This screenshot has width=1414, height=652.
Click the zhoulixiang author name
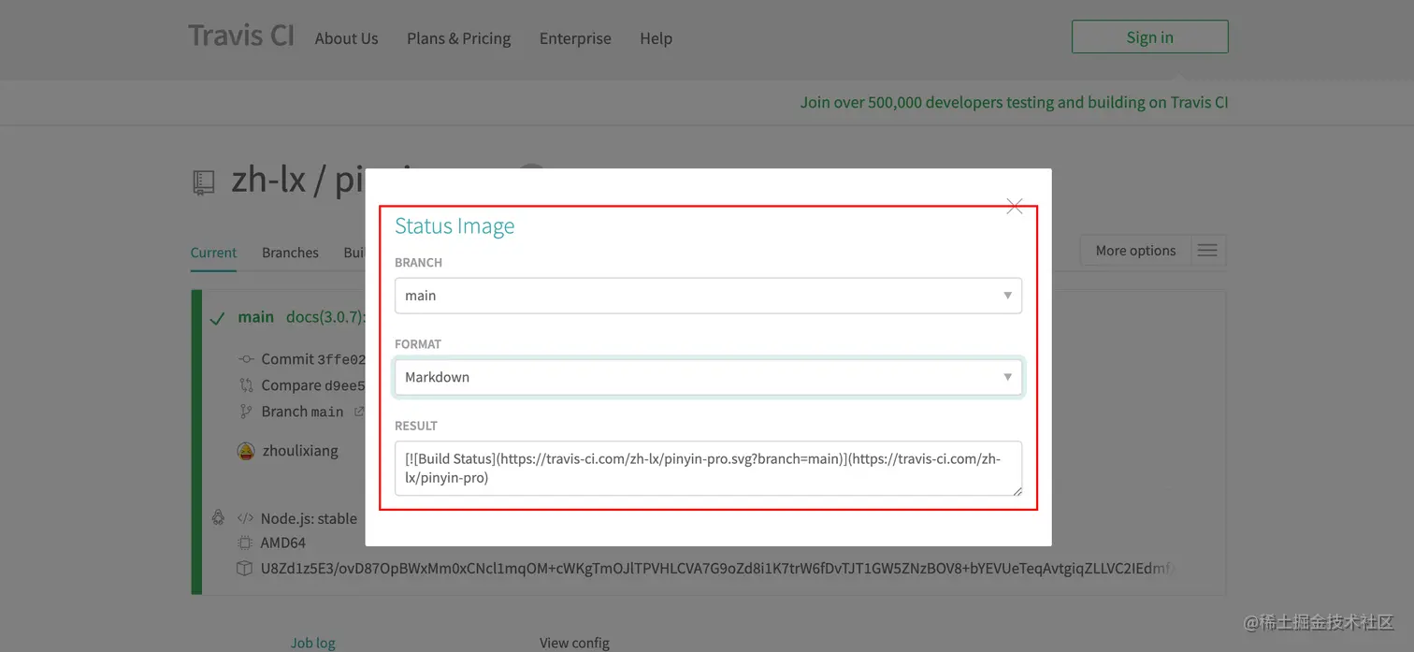pos(300,451)
